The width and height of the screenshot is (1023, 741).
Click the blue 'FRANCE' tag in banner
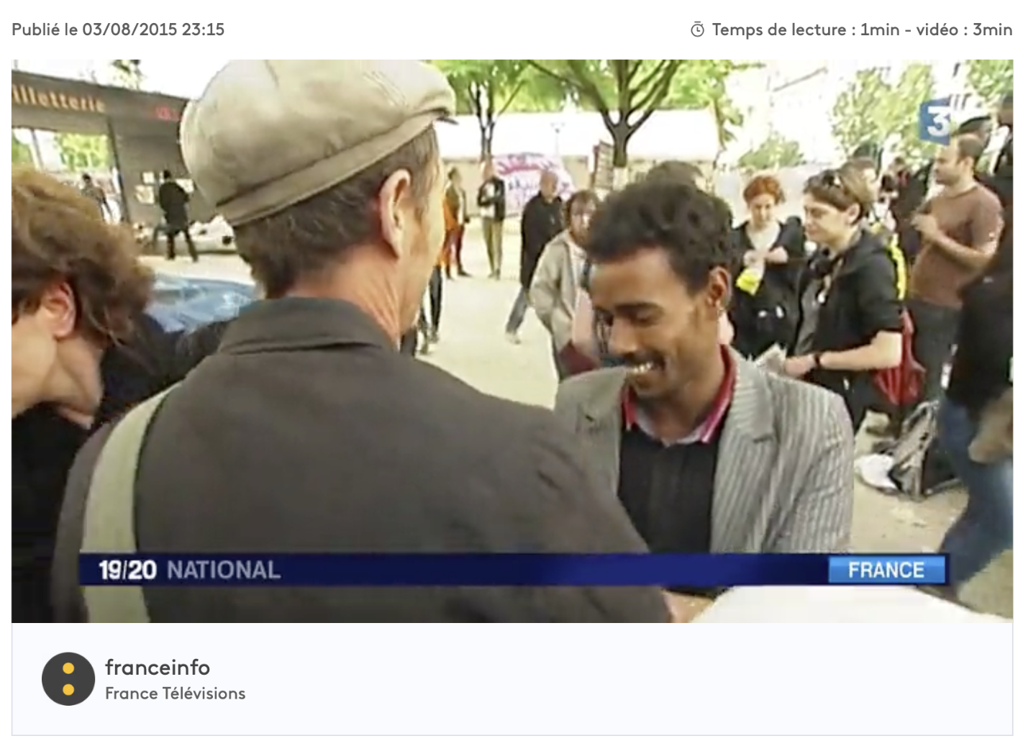pos(886,570)
